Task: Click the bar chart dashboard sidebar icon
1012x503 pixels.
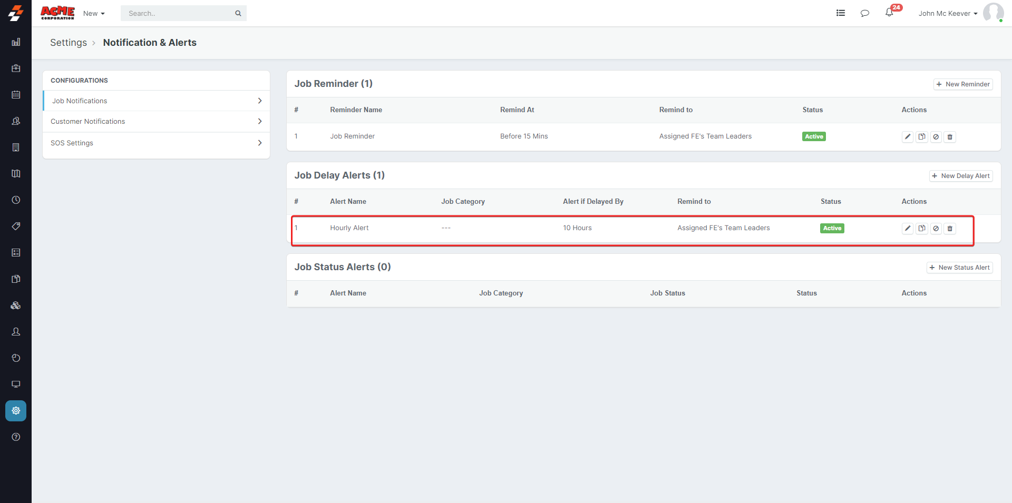Action: click(16, 42)
